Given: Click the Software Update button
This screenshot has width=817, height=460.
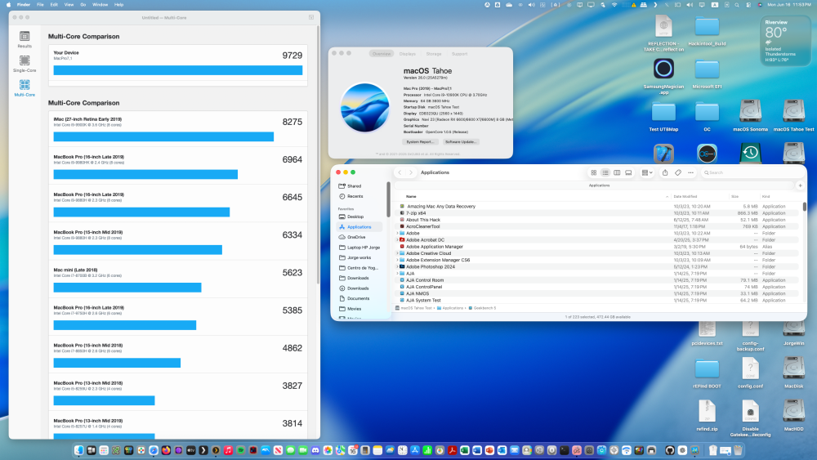Looking at the screenshot, I should tap(460, 141).
